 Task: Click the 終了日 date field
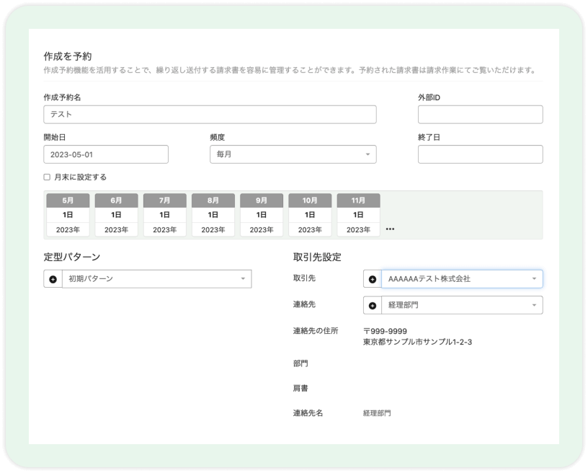point(480,154)
